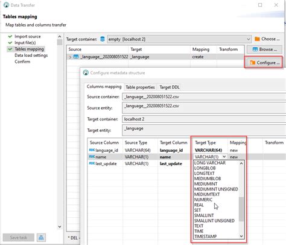Click the icon button next to Save task
This screenshot has height=245, width=286.
(41, 238)
